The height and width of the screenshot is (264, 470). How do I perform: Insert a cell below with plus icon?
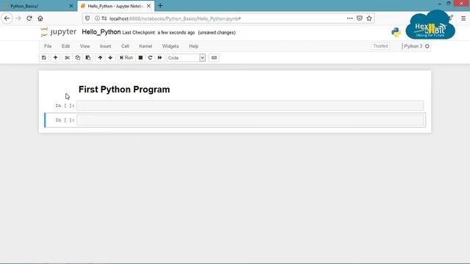pos(56,58)
